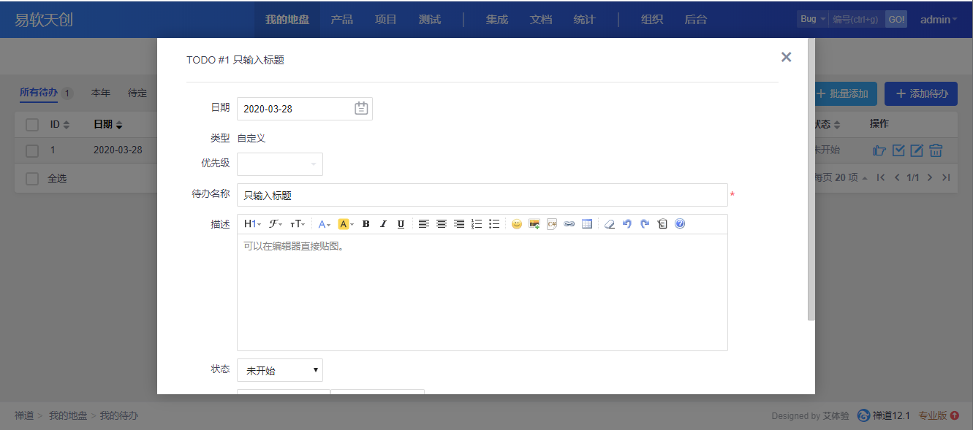Click finish checkmark icon for todo 1
The width and height of the screenshot is (973, 430).
898,150
